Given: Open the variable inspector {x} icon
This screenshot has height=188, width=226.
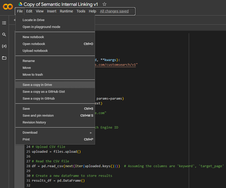Looking at the screenshot, I should [4, 46].
